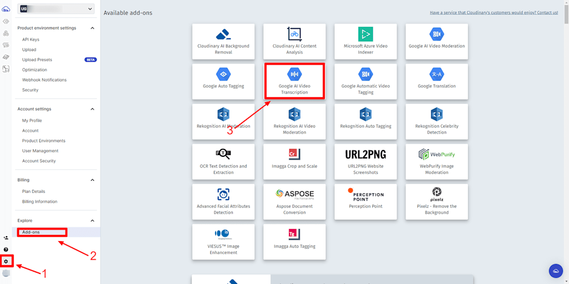Open Webhook Notifications settings
The width and height of the screenshot is (569, 284).
[x=44, y=80]
